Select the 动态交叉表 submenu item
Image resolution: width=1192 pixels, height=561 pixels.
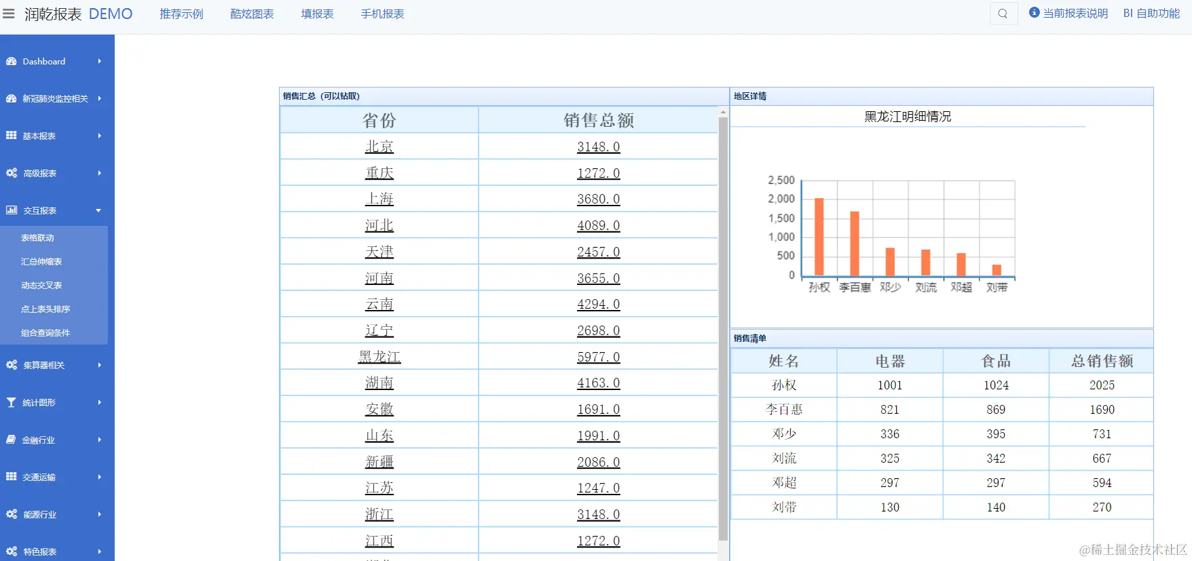41,286
